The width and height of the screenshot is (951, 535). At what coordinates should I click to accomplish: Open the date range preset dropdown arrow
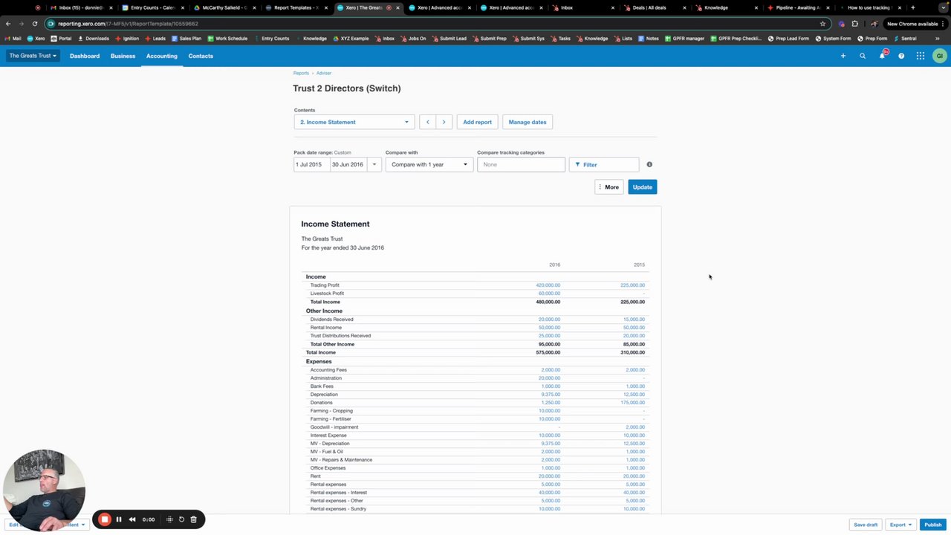374,164
